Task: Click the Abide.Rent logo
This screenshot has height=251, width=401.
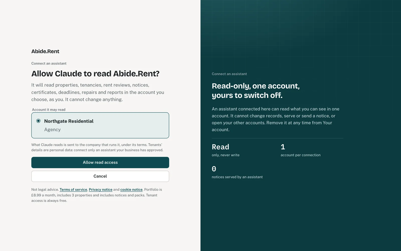Action: pyautogui.click(x=45, y=51)
